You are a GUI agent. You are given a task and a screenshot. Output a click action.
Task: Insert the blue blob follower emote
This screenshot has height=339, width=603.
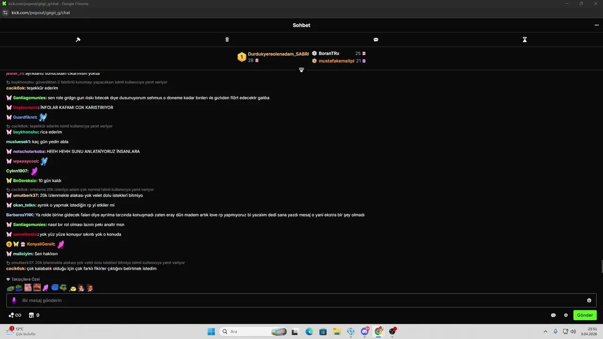(x=55, y=287)
